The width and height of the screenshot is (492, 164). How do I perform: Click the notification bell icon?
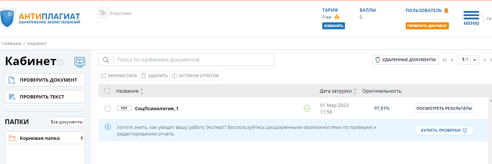pyautogui.click(x=446, y=11)
